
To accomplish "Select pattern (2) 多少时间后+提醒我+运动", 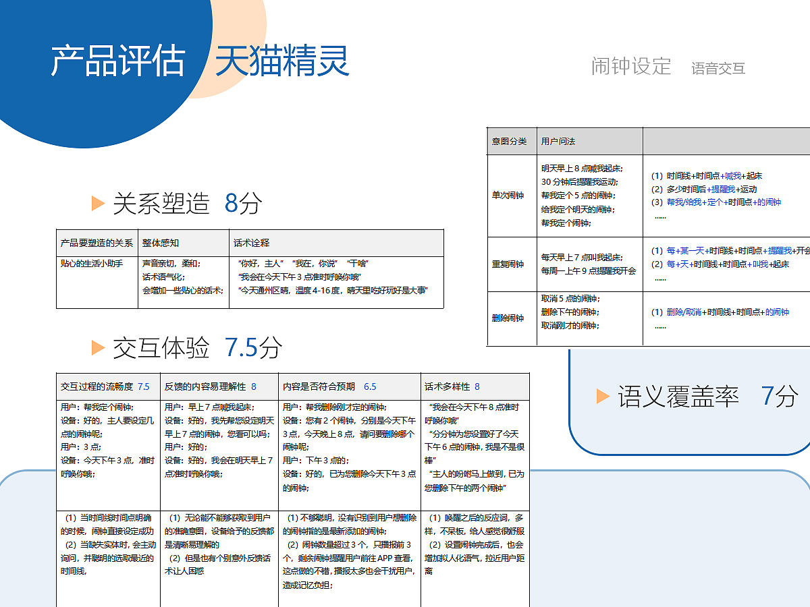I will (x=704, y=189).
